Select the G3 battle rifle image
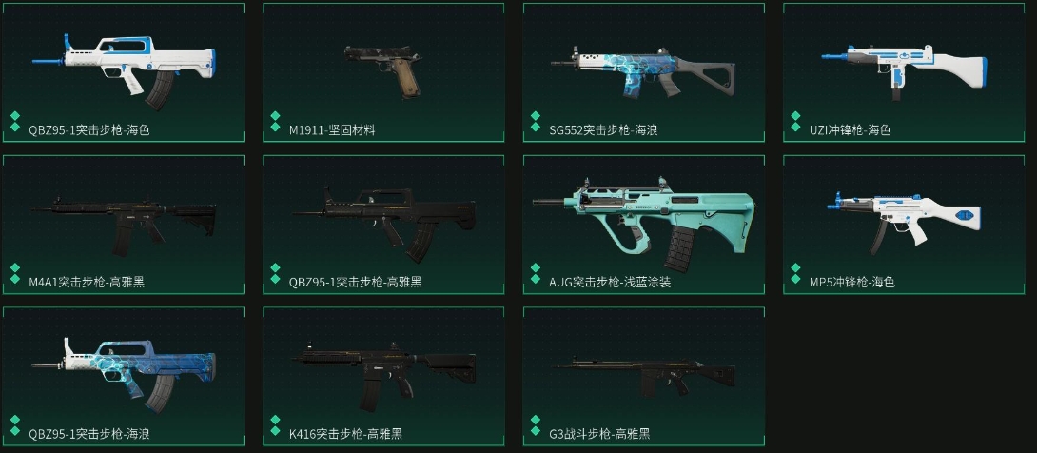 [x=644, y=376]
